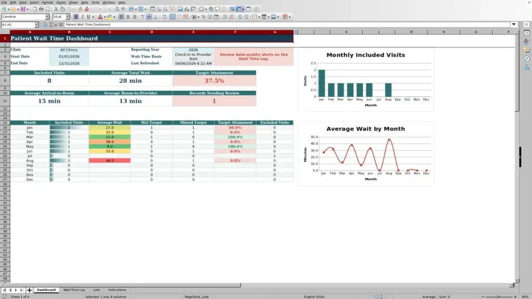Open the Sheet menu
Image resolution: width=532 pixels, height=299 pixels.
point(73,3)
